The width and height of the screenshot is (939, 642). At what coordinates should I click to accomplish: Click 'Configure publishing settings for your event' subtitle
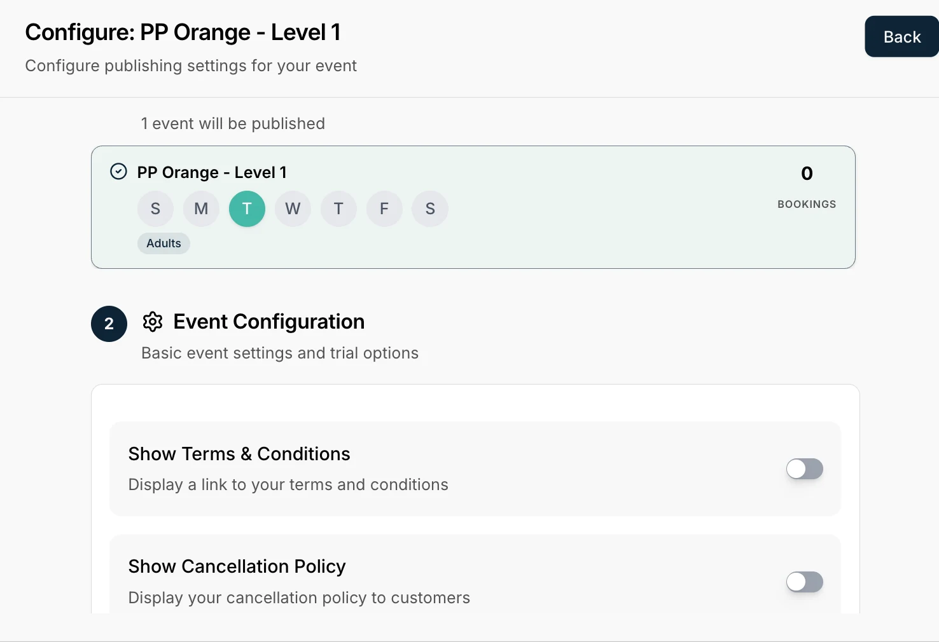191,66
